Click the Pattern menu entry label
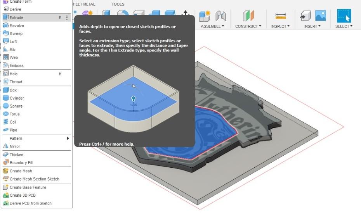Screen dimensions: 361x213 tap(16, 138)
